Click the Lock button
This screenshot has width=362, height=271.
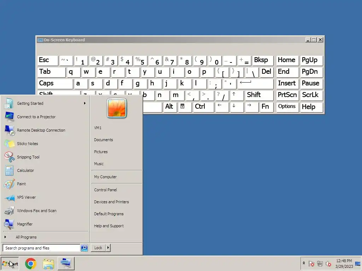(x=98, y=248)
